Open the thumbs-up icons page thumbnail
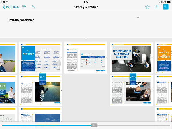Image resolution: width=172 pixels, height=129 pixels. coord(8,114)
